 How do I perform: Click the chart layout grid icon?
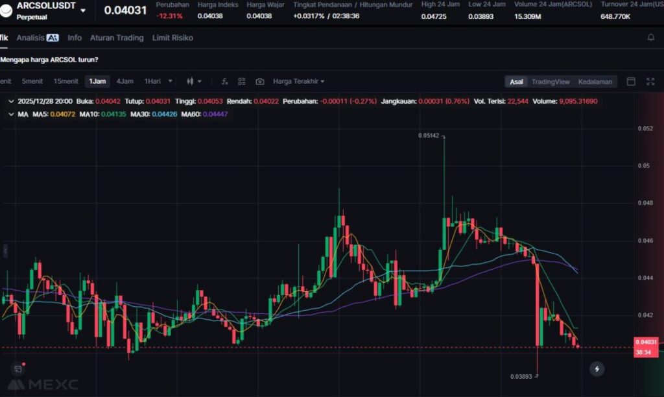[242, 81]
